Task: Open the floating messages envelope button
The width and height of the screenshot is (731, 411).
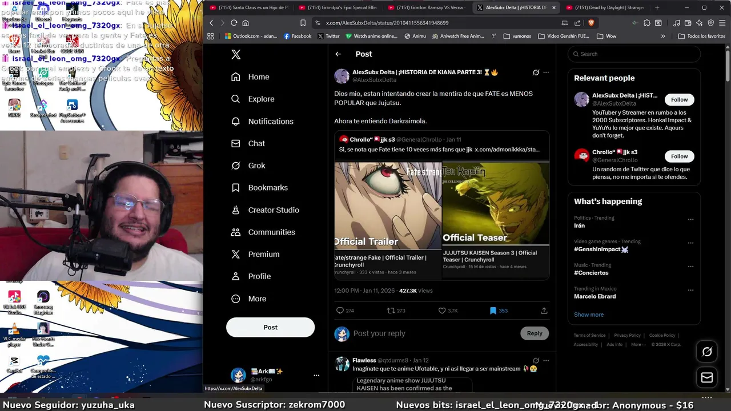Action: coord(706,377)
